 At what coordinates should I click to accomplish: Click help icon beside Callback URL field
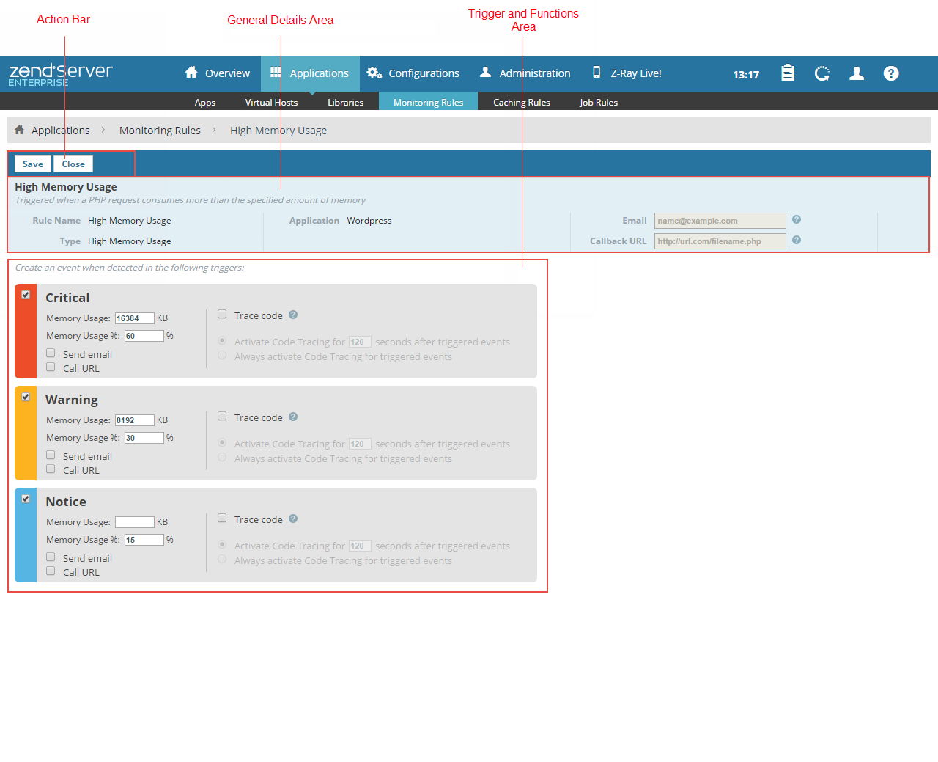(797, 240)
